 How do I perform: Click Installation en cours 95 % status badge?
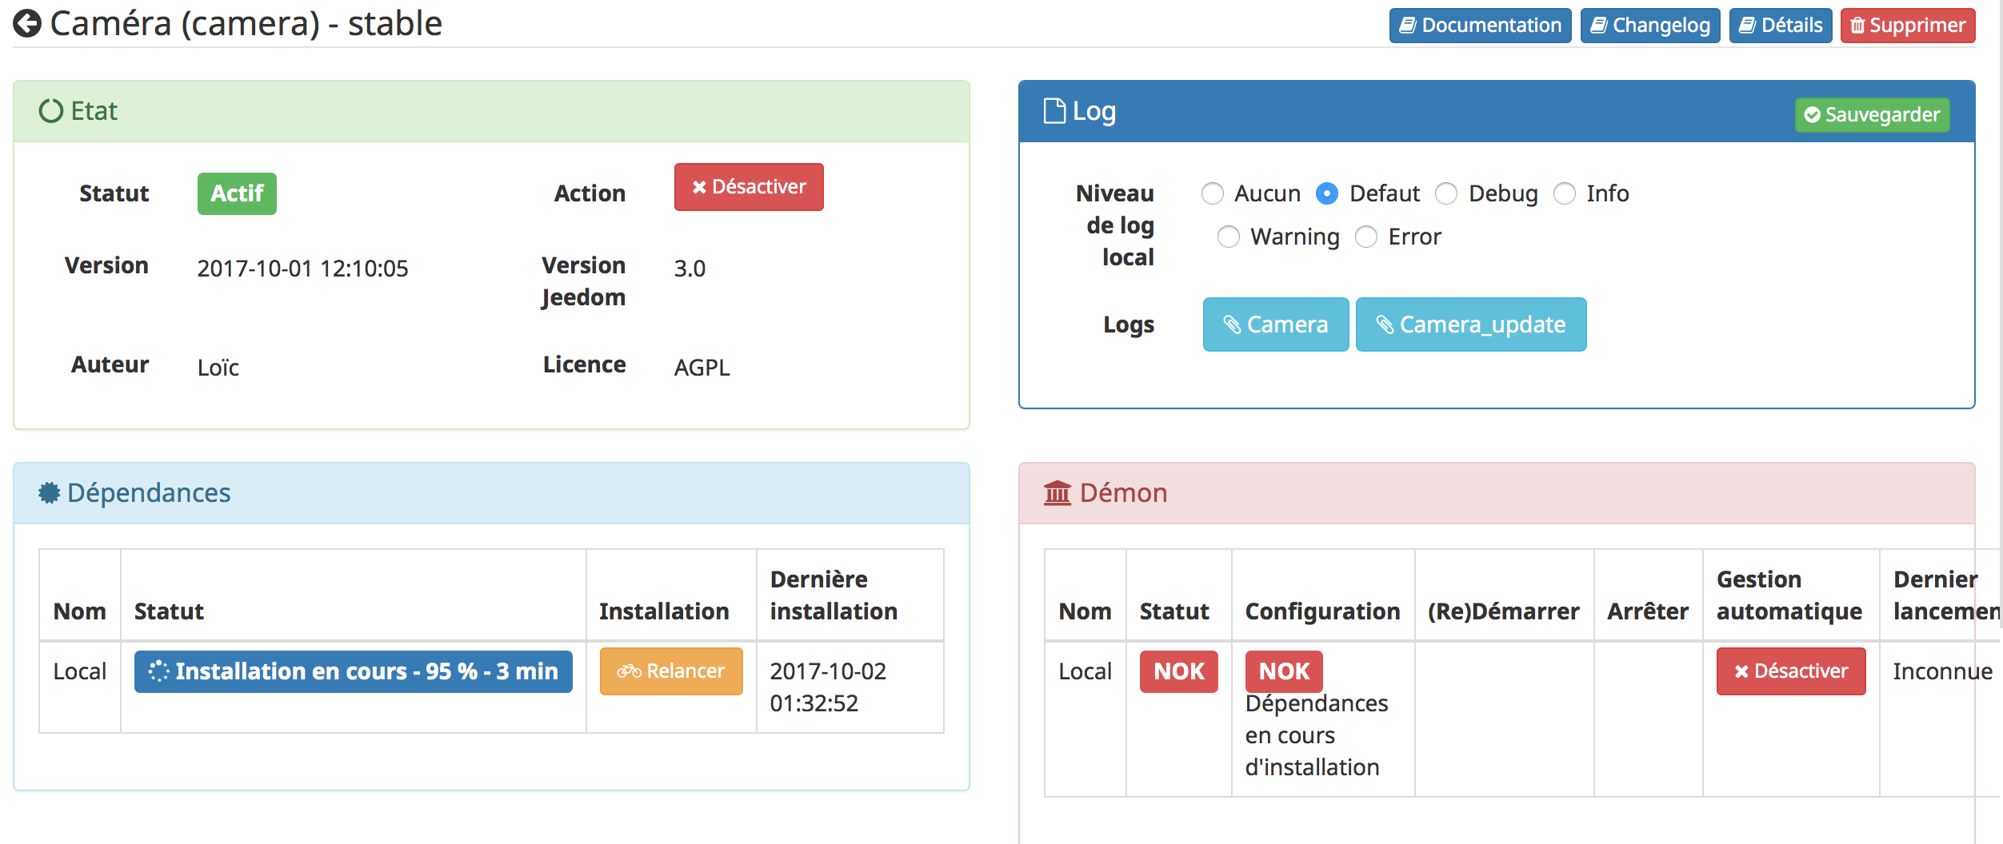pos(354,671)
